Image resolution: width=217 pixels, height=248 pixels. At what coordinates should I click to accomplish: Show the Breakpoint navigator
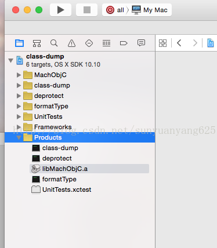(x=124, y=43)
